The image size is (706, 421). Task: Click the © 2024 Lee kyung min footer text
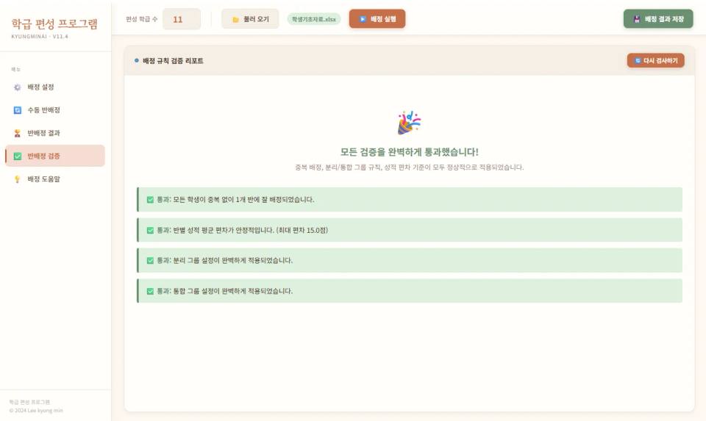(36, 410)
